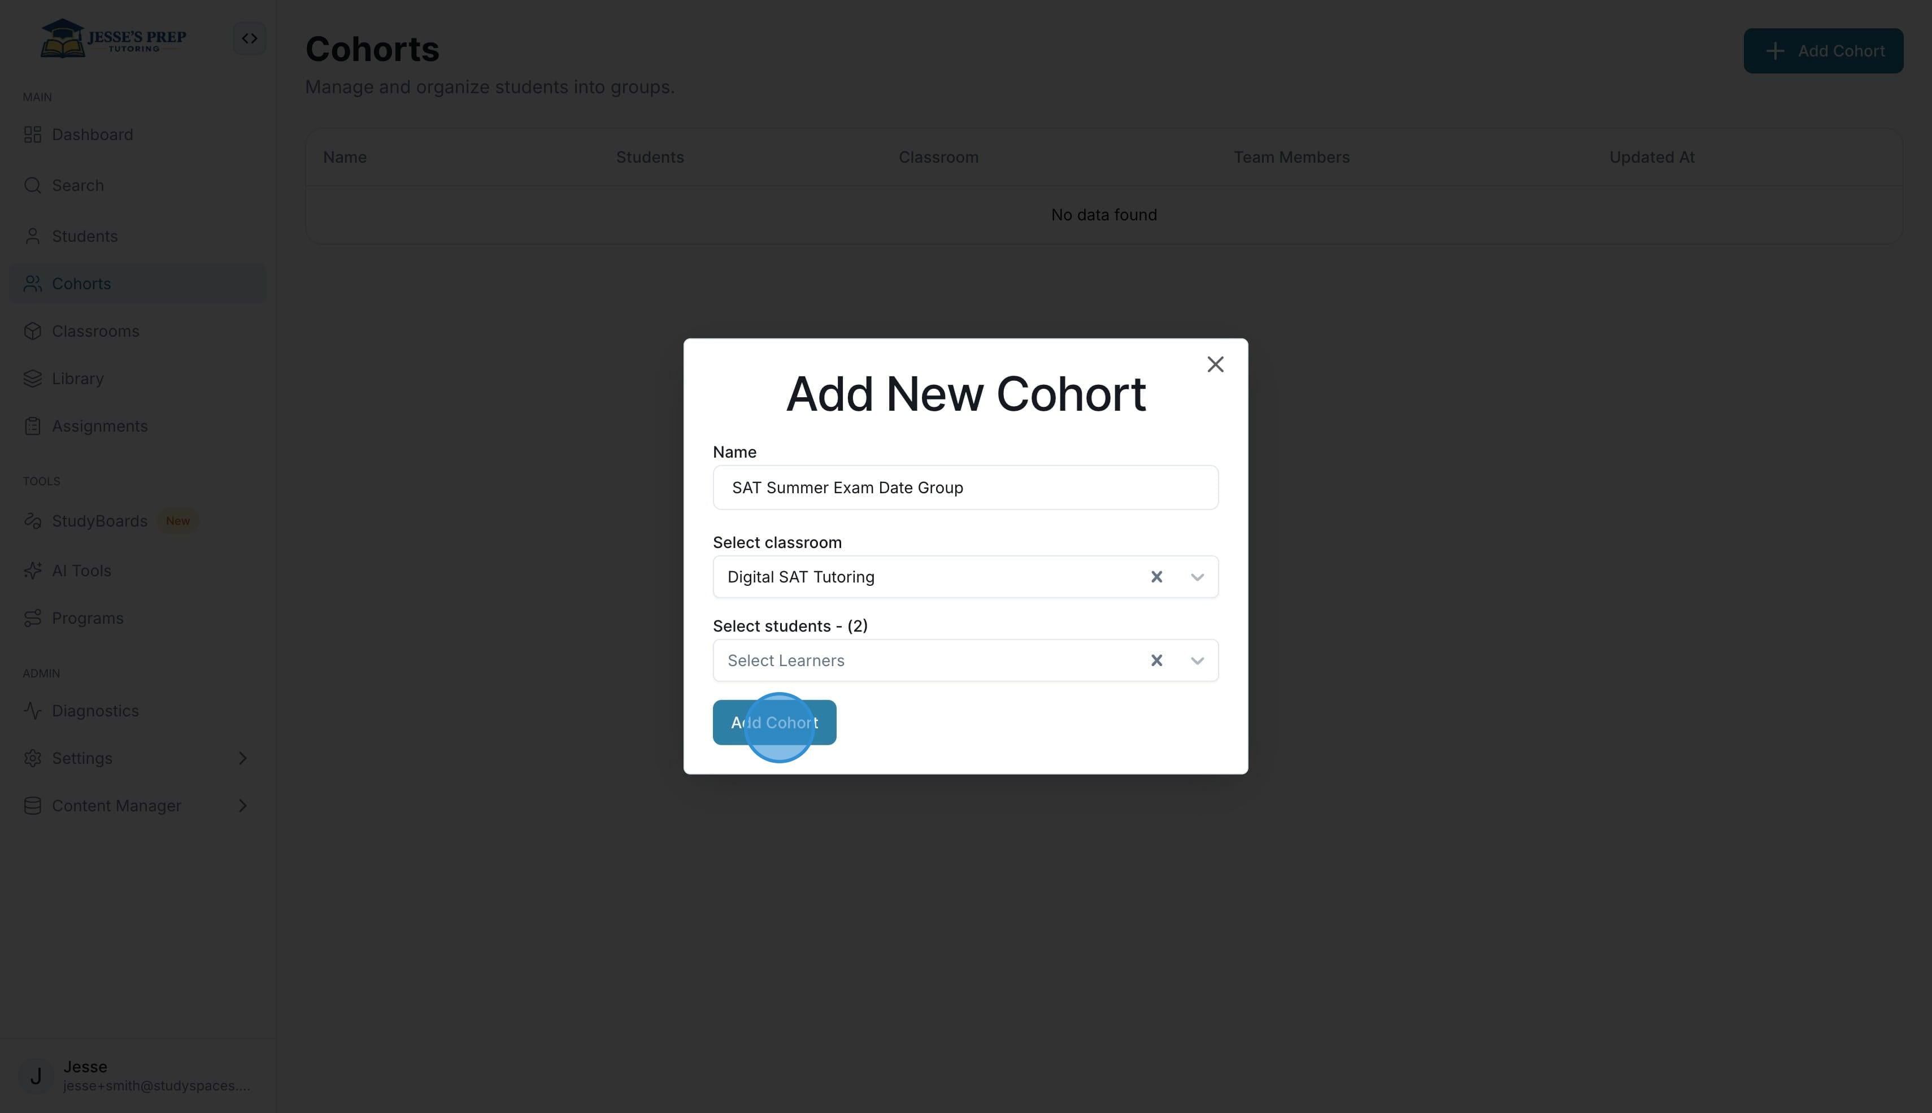This screenshot has width=1932, height=1113.
Task: Sort by Name column header
Action: point(345,158)
